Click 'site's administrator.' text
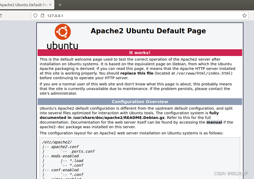Screen dimensions: 254x179 [58, 94]
